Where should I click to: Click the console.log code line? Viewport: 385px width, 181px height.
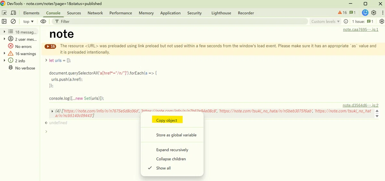(77, 98)
